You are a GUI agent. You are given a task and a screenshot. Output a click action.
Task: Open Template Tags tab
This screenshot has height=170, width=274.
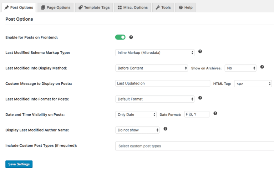pos(94,7)
